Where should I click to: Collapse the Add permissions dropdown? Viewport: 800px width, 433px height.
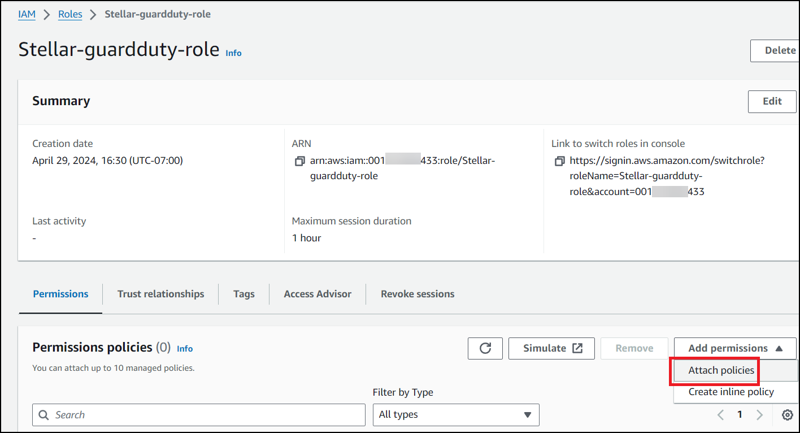pos(735,348)
